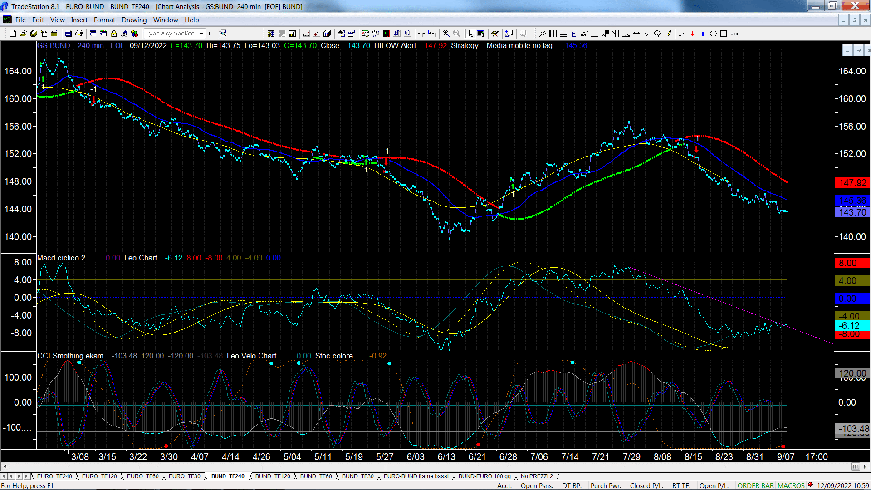
Task: Open the Format menu
Action: tap(104, 20)
